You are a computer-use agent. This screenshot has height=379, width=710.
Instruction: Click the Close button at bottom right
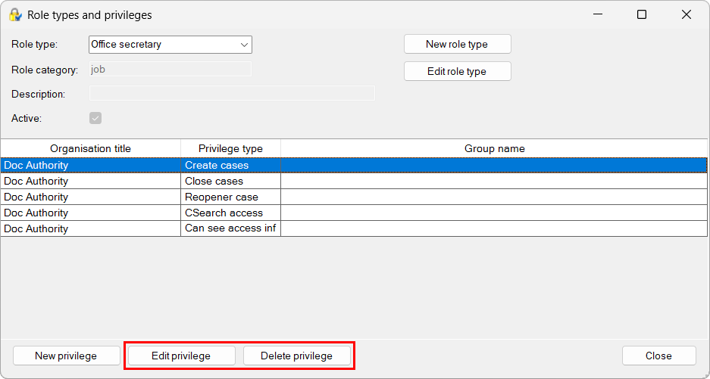(x=658, y=356)
